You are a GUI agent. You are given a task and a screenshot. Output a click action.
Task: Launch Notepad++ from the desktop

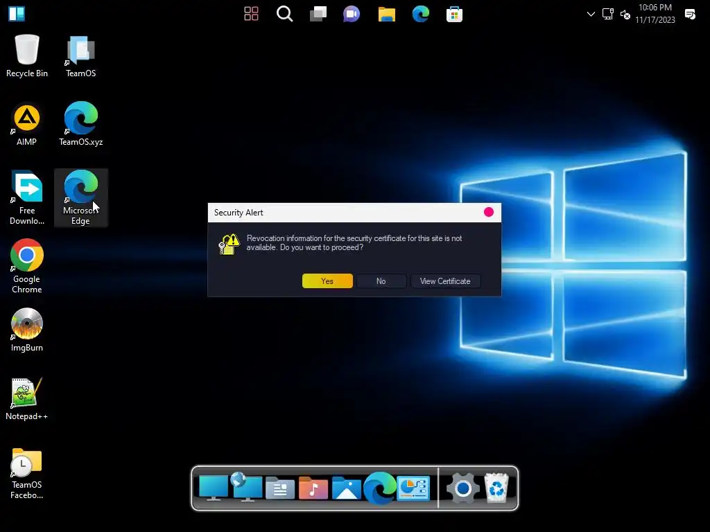(x=27, y=398)
